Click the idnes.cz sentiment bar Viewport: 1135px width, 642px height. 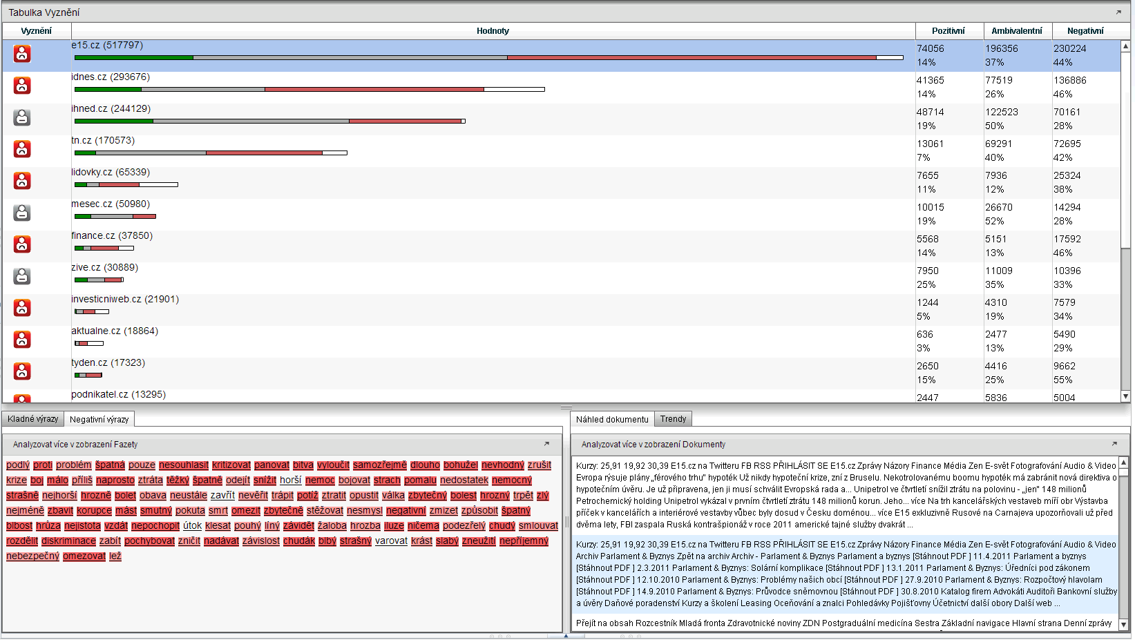pos(309,90)
